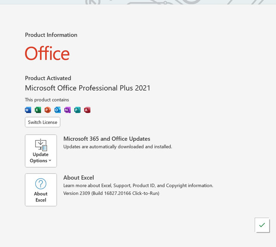Click the green checkmark button

point(262,225)
